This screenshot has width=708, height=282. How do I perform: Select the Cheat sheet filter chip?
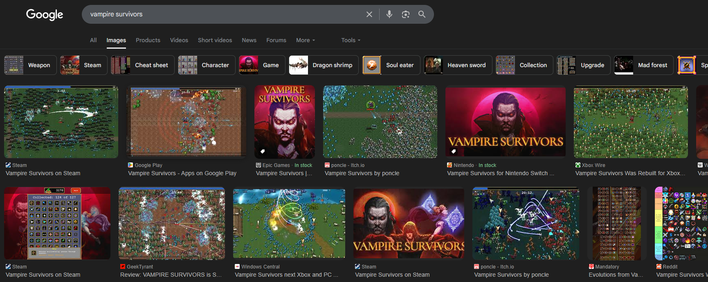(143, 65)
